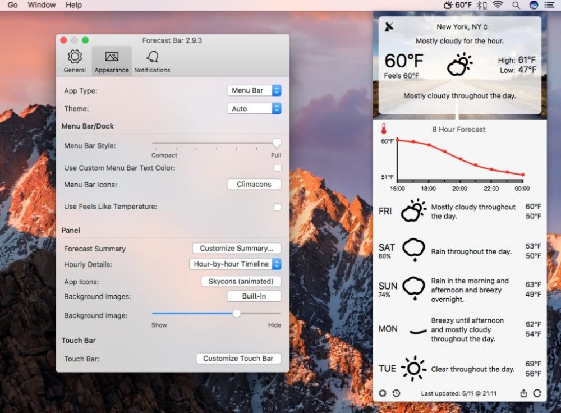Viewport: 561px width, 413px height.
Task: Open the Window menu
Action: (42, 5)
